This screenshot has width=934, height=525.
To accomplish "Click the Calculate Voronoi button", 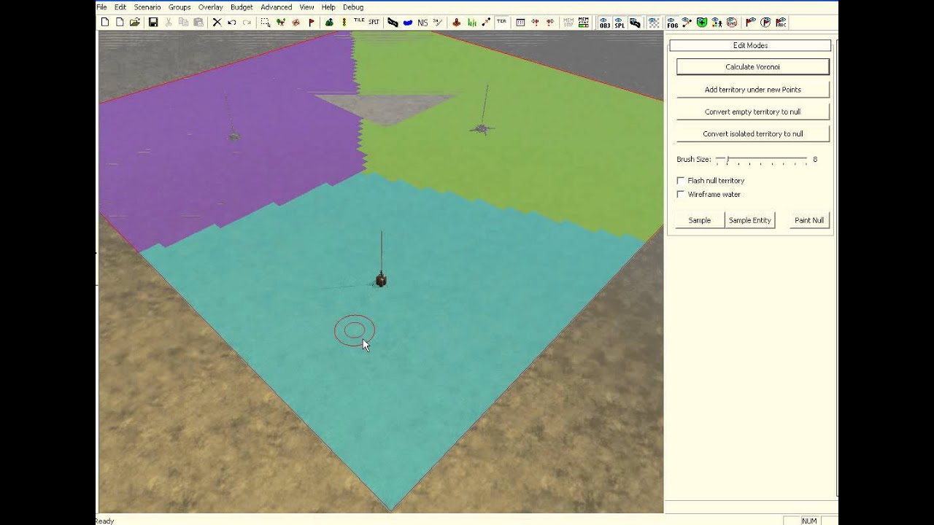I will (752, 67).
